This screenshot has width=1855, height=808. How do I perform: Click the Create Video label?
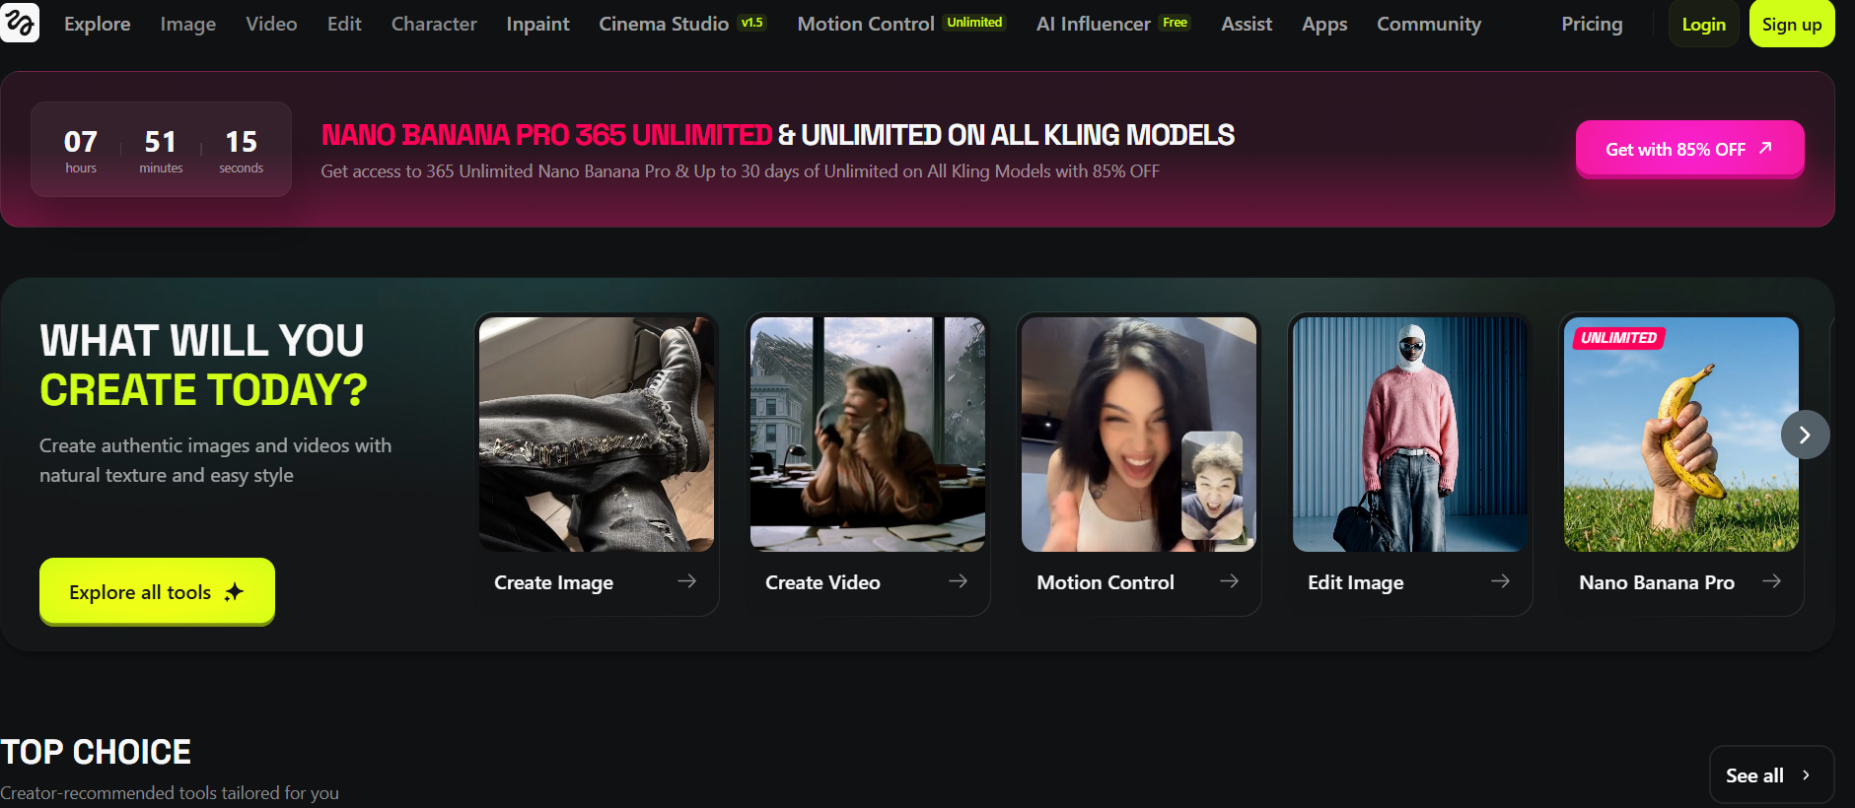point(822,582)
